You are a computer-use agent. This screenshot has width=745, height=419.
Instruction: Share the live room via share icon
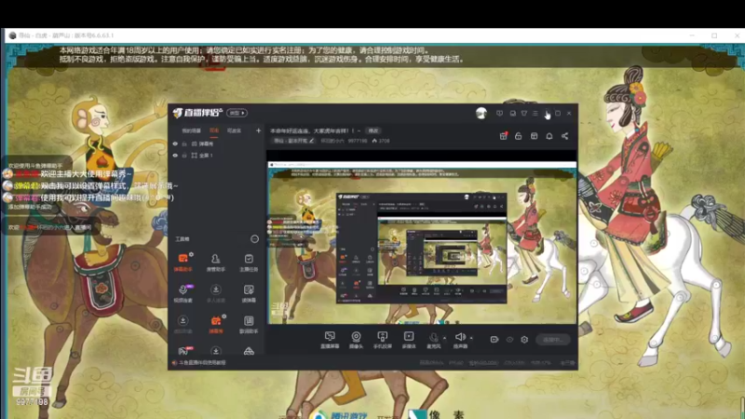565,136
